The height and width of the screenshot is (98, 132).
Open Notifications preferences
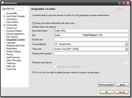point(12,48)
